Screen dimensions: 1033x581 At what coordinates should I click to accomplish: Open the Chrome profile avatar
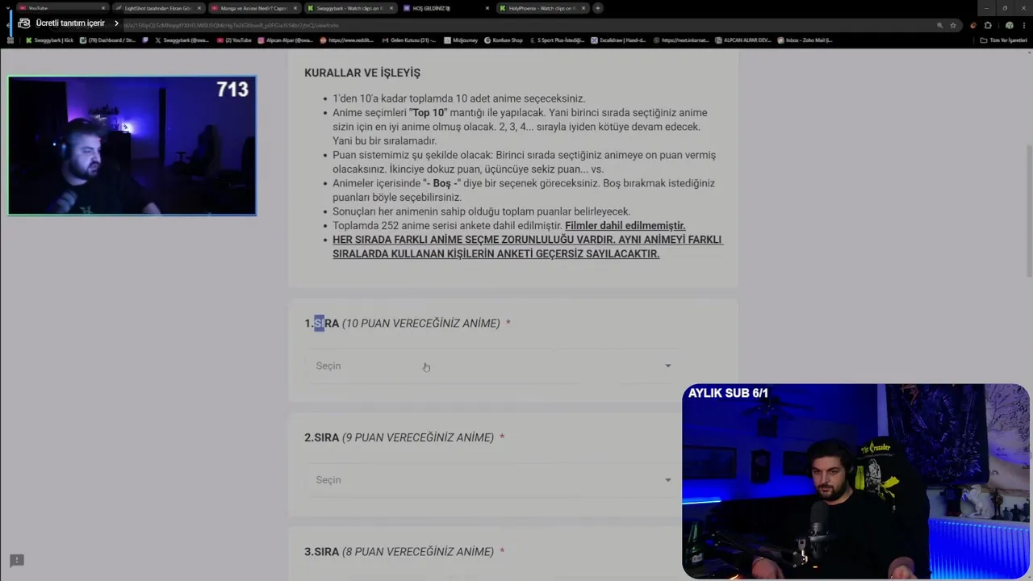pyautogui.click(x=1009, y=25)
